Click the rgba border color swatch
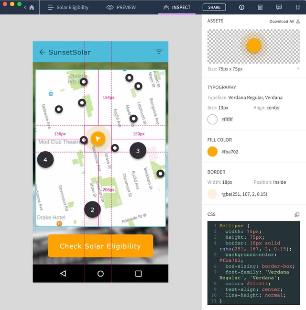 coord(213,194)
